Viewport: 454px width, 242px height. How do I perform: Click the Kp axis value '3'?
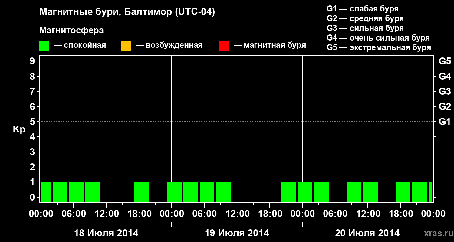click(33, 152)
